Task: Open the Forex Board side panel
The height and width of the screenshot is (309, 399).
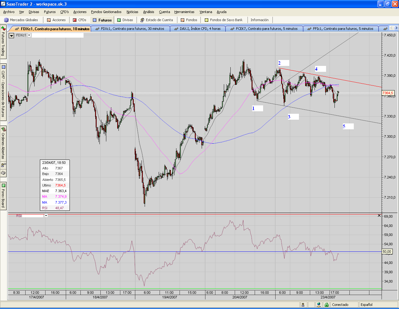Action: click(3, 196)
